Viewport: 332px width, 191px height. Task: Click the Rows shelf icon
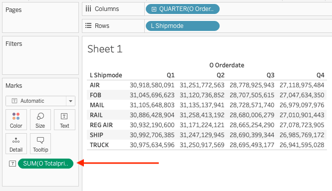pyautogui.click(x=88, y=25)
